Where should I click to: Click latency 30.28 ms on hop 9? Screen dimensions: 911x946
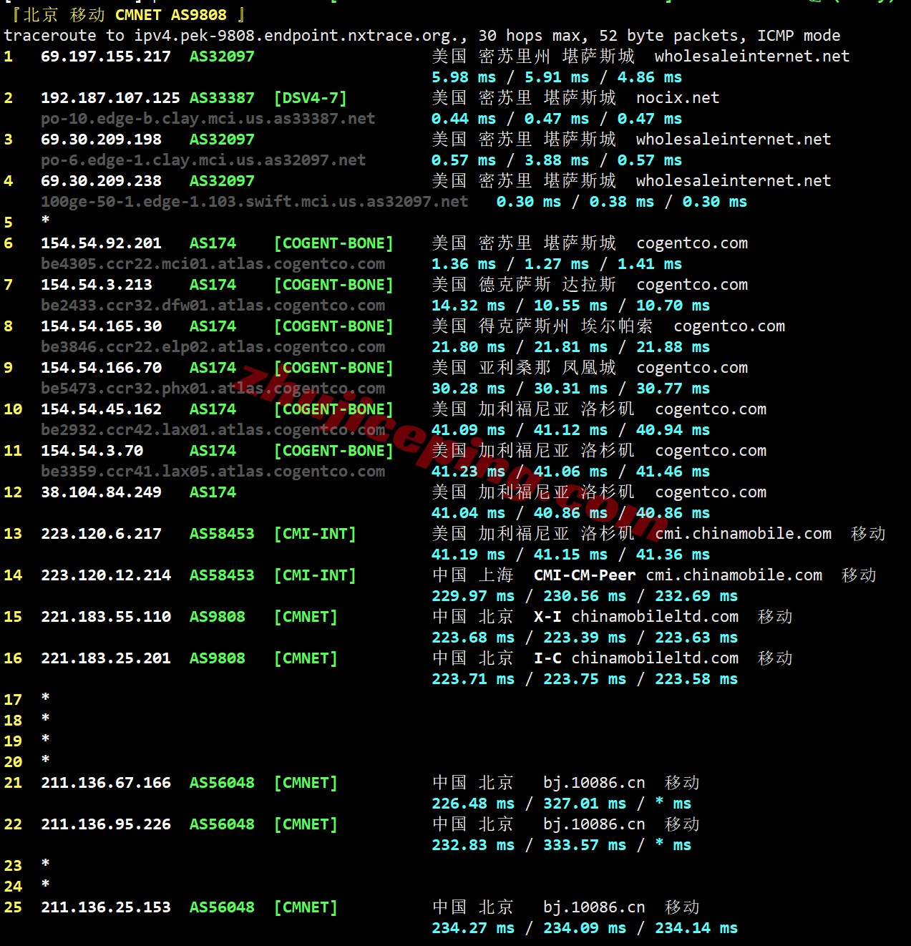[468, 389]
